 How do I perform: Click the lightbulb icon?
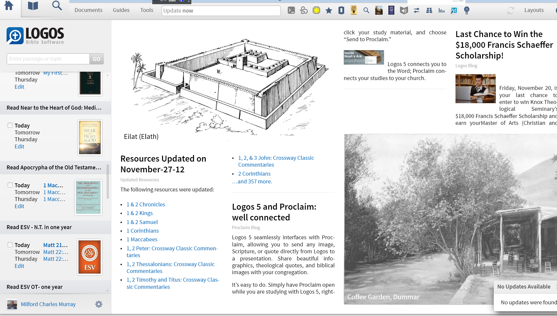pos(467,10)
